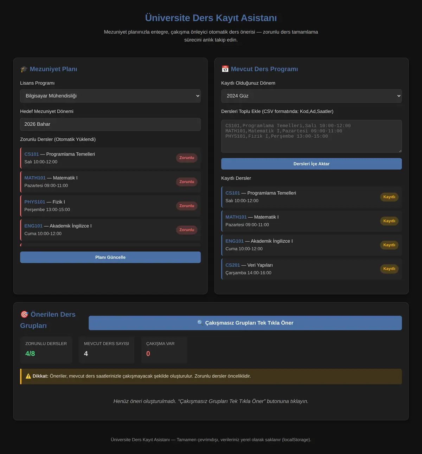The width and height of the screenshot is (422, 454).
Task: Click the Dersleri İçe Aktar button
Action: click(x=312, y=164)
